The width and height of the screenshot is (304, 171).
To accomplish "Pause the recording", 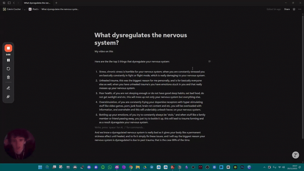I will pyautogui.click(x=8, y=60).
